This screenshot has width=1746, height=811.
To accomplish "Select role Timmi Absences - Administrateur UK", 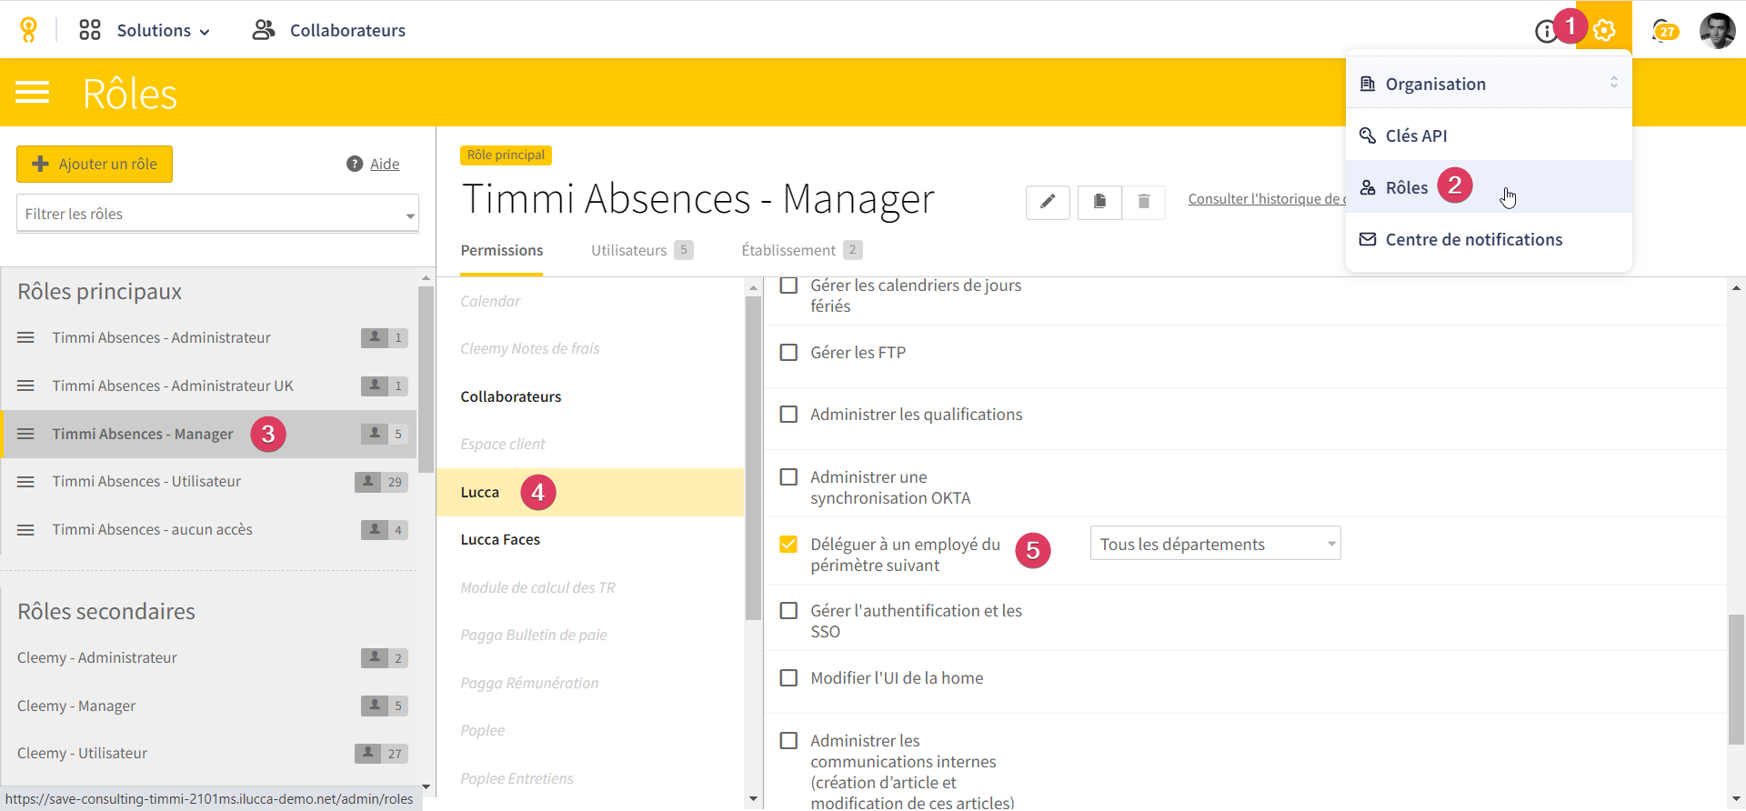I will (209, 385).
